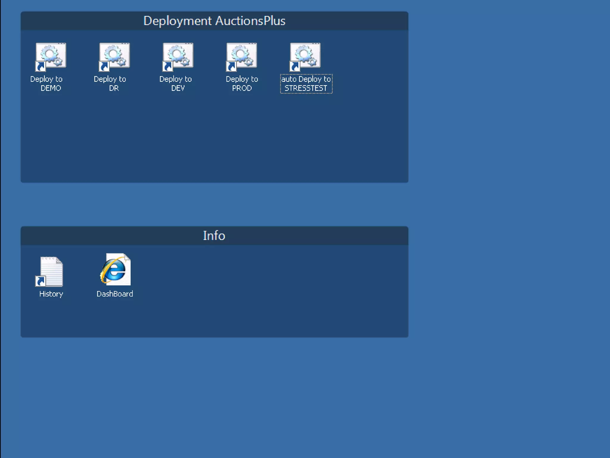
Task: Click the DashBoard Internet Explorer icon
Action: point(115,270)
